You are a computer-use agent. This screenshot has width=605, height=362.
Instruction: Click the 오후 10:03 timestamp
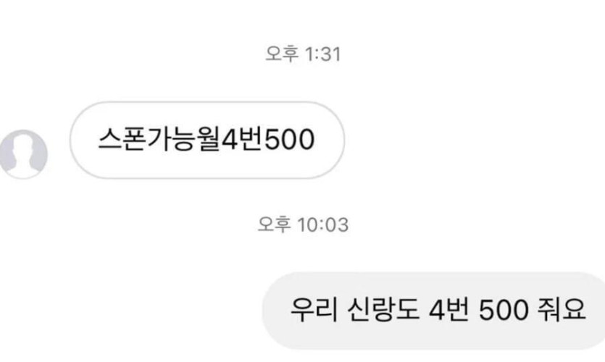303,224
